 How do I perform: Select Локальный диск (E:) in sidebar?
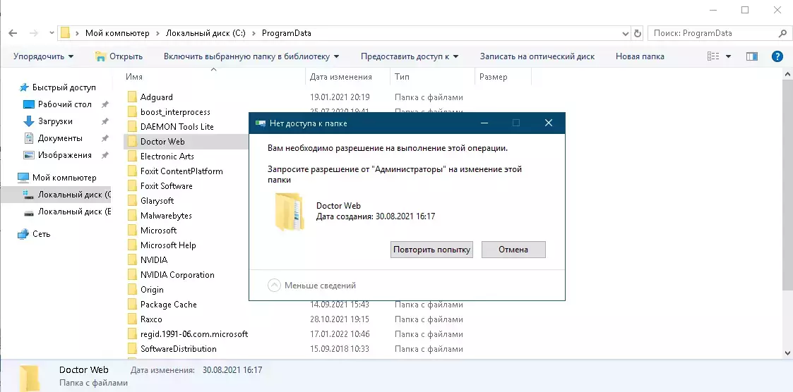click(x=67, y=212)
